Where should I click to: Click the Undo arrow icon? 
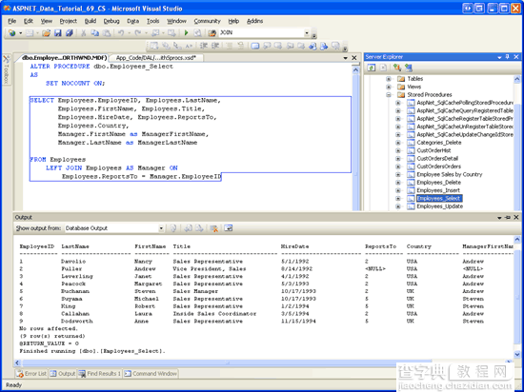(121, 33)
